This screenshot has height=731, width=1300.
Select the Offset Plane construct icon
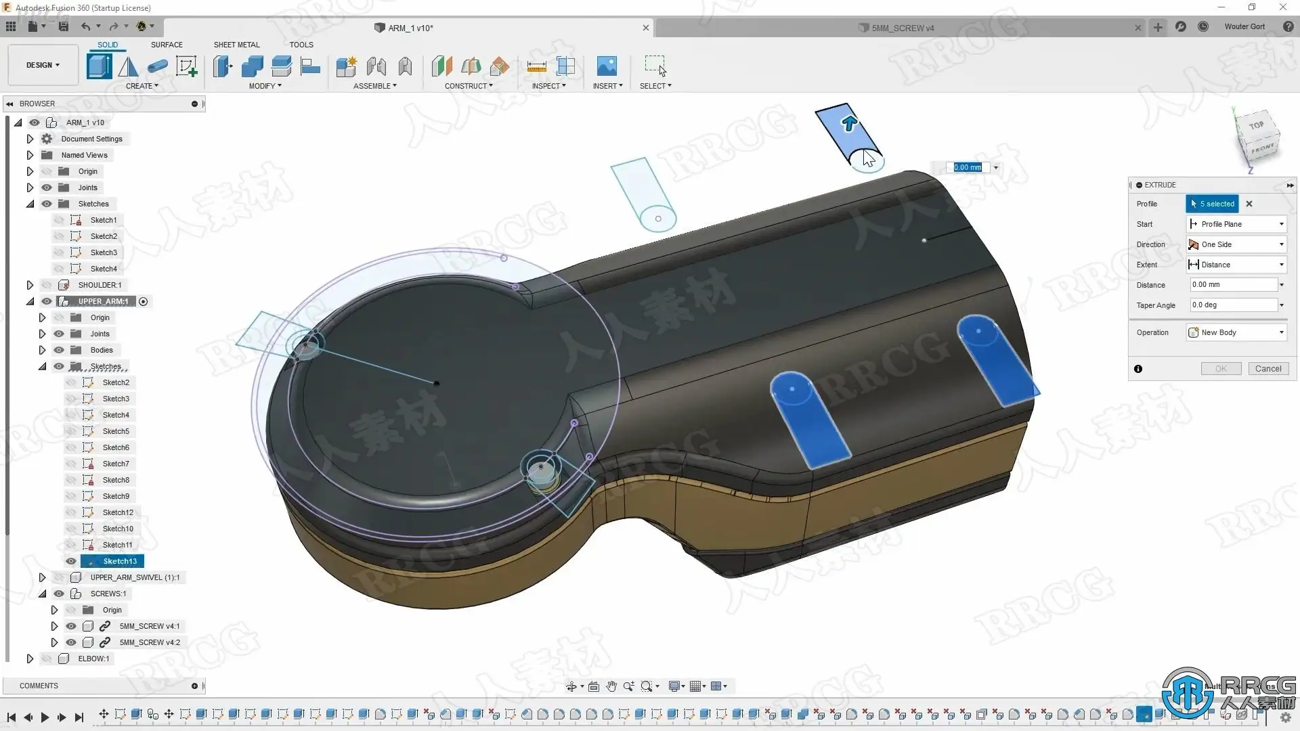pyautogui.click(x=441, y=66)
